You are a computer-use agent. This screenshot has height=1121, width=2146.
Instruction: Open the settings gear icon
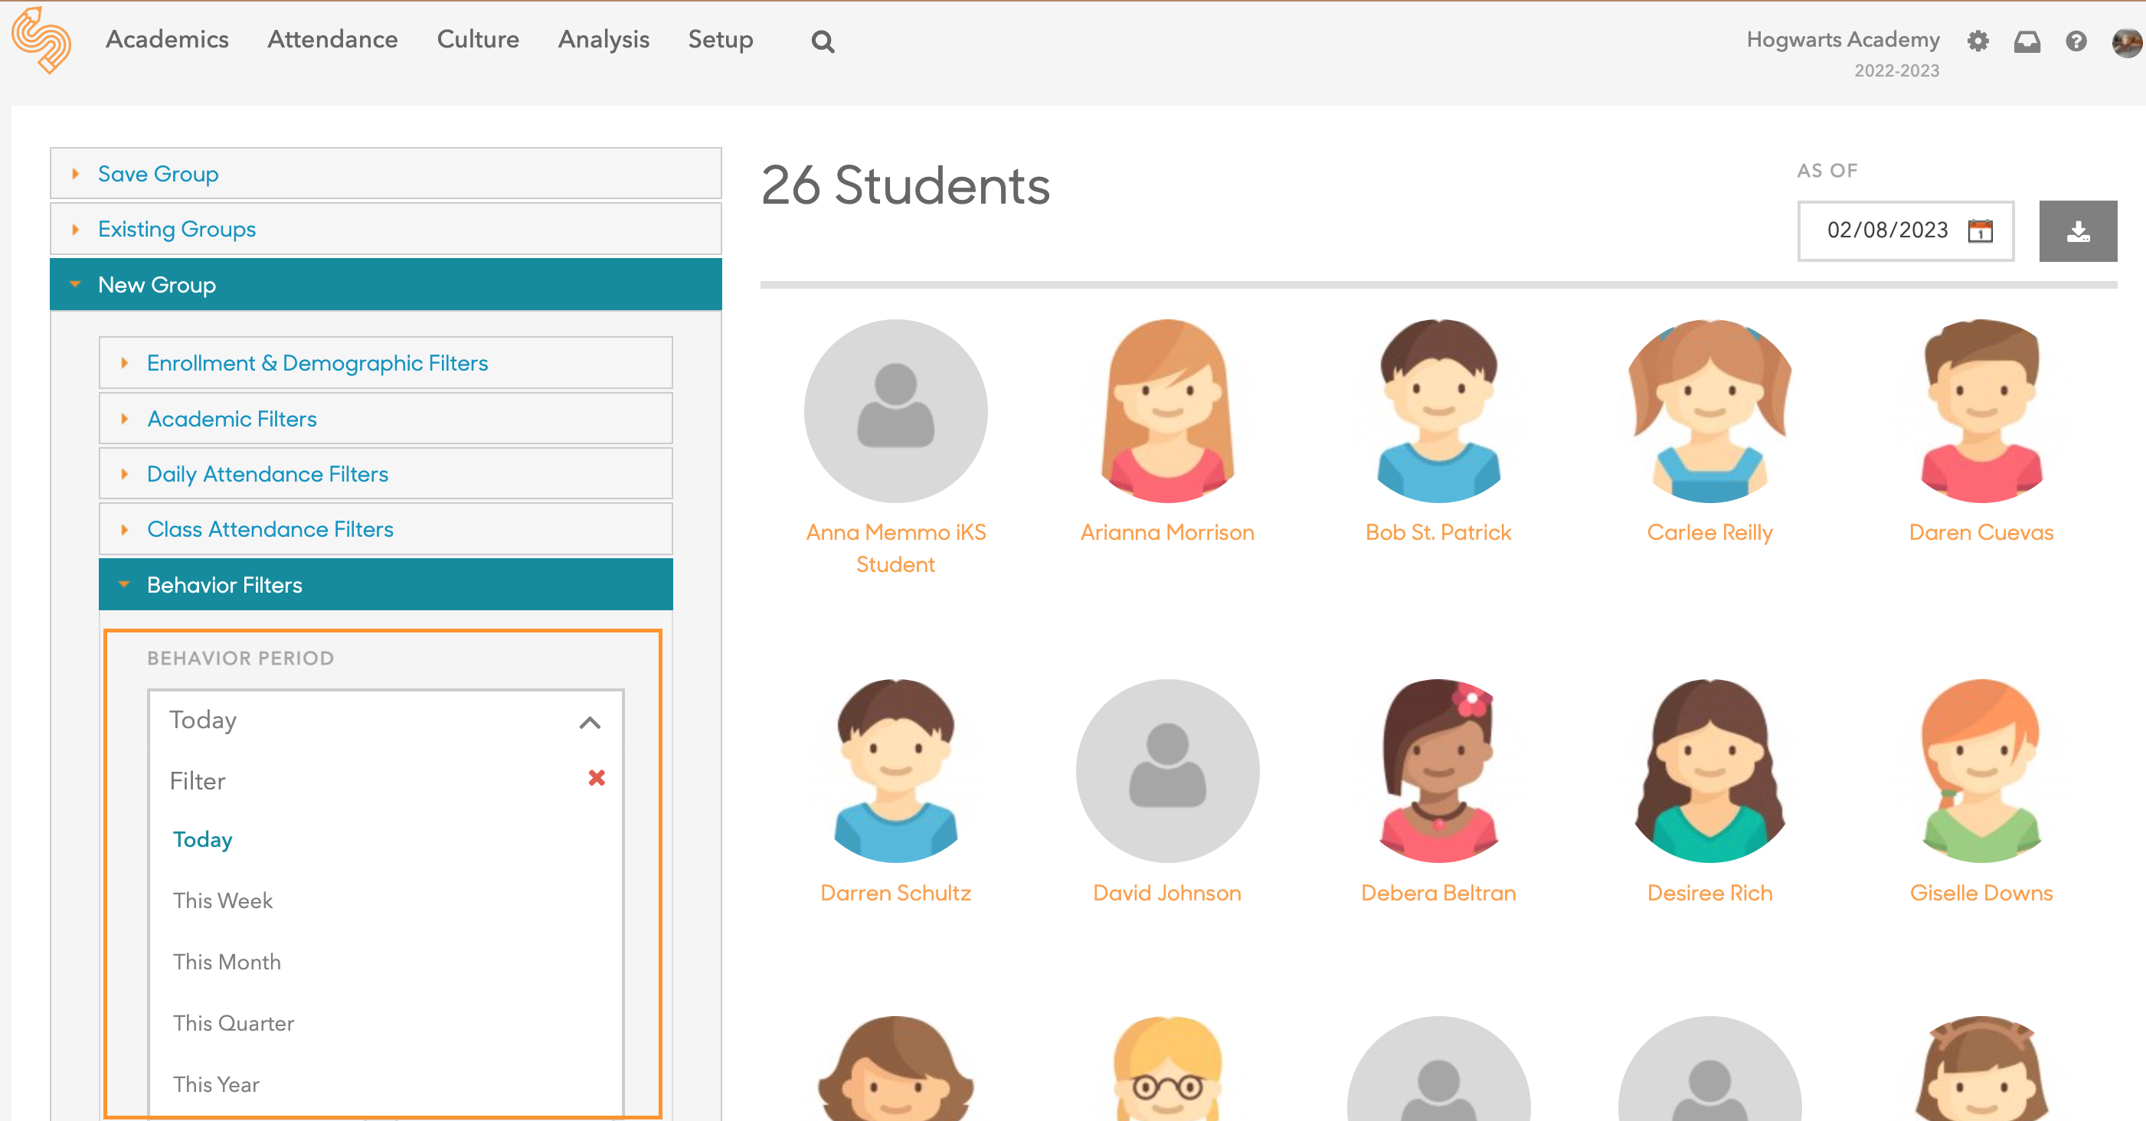1978,41
